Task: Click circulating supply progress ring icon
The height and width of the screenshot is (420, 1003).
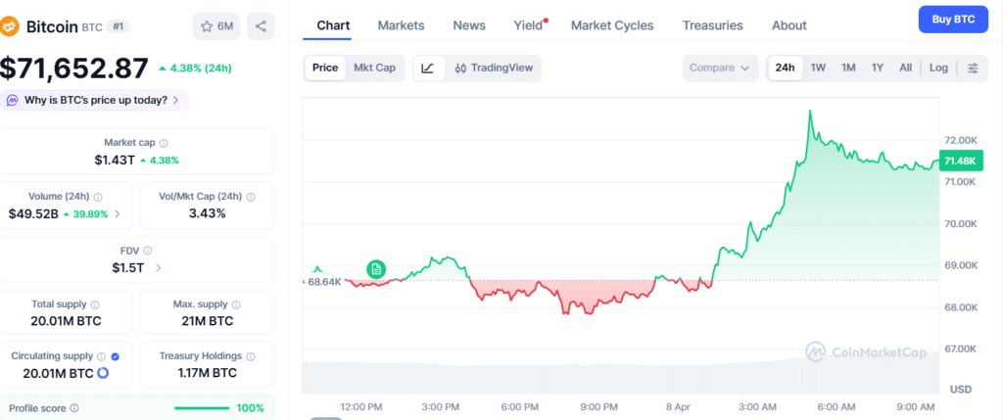Action: (x=102, y=373)
